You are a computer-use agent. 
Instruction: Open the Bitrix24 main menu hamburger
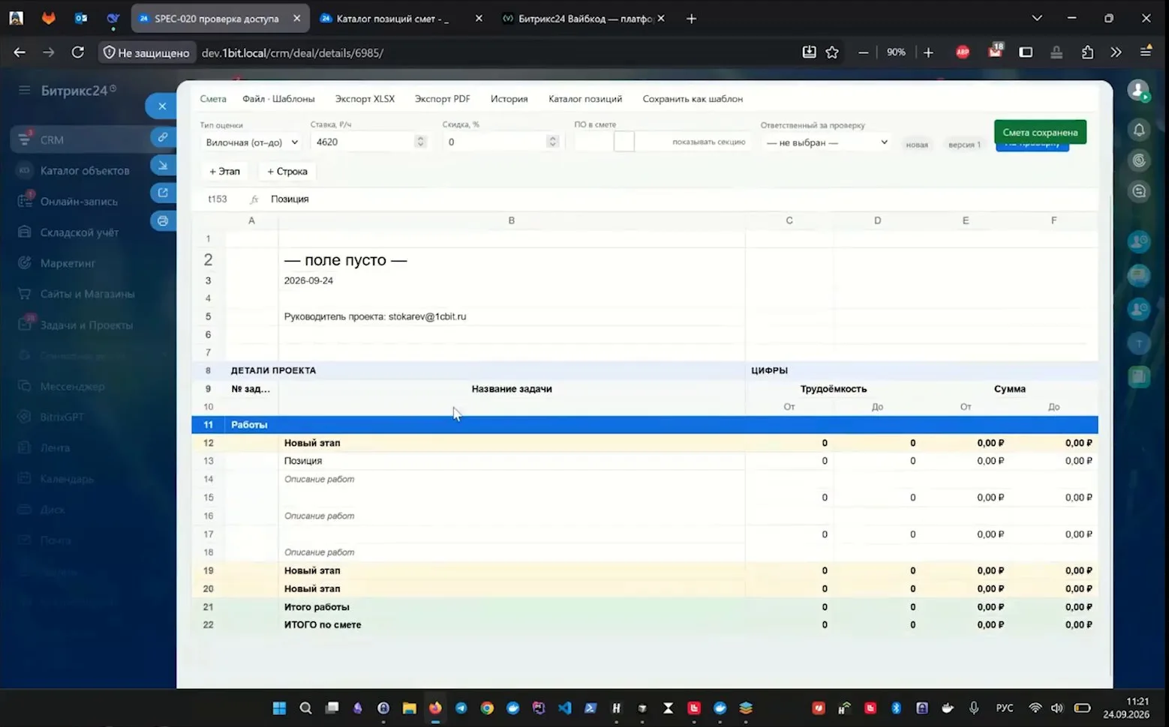(x=25, y=91)
